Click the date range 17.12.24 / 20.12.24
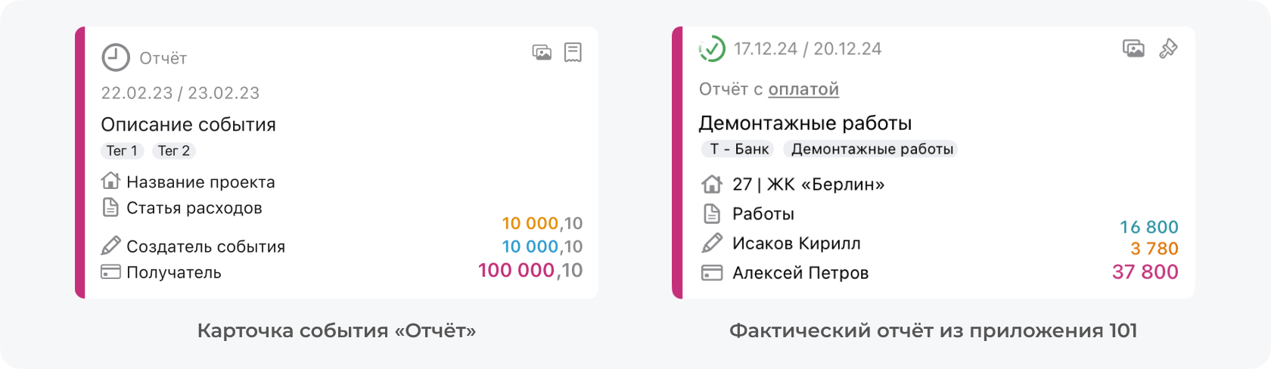The image size is (1271, 369). point(807,49)
